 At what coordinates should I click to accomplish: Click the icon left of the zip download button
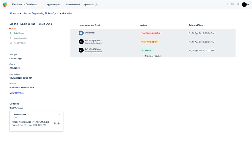pyautogui.click(x=55, y=123)
